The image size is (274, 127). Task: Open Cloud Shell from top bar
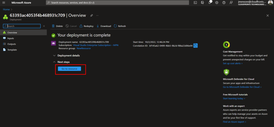coord(196,3)
